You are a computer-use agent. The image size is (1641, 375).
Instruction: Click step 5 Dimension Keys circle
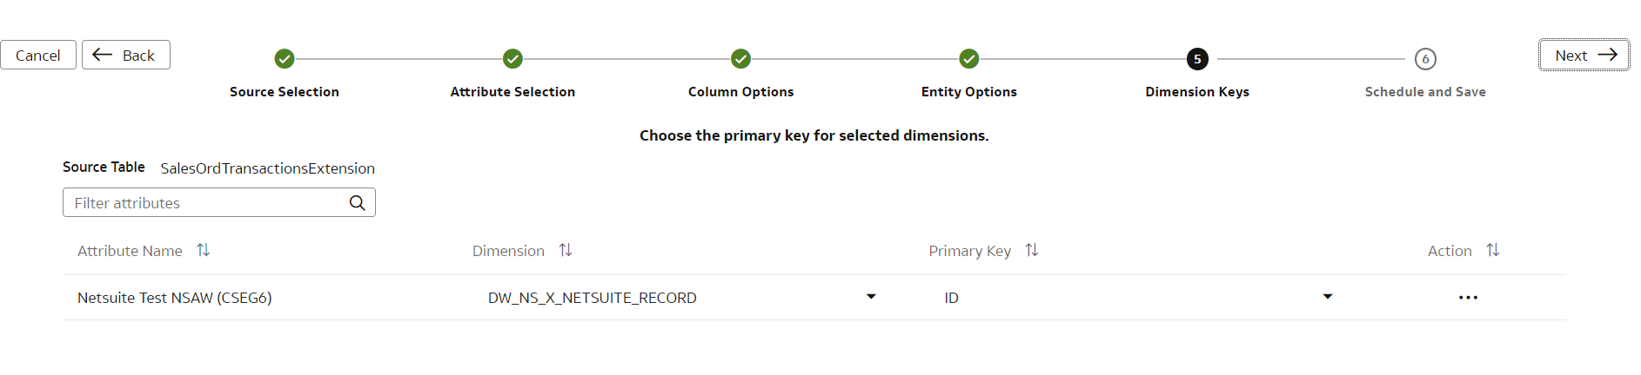(1197, 59)
